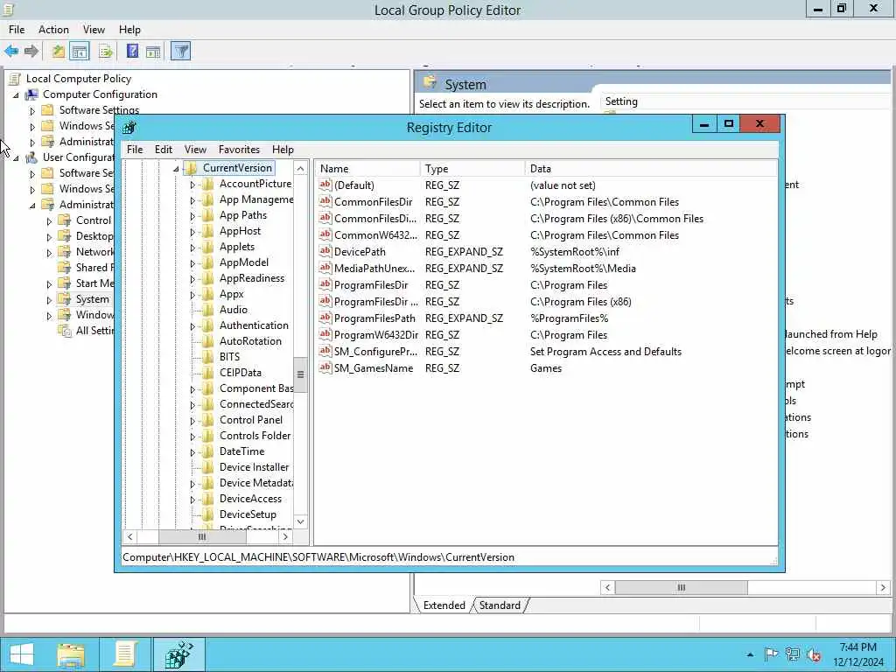Switch to the Extended tab

(444, 605)
